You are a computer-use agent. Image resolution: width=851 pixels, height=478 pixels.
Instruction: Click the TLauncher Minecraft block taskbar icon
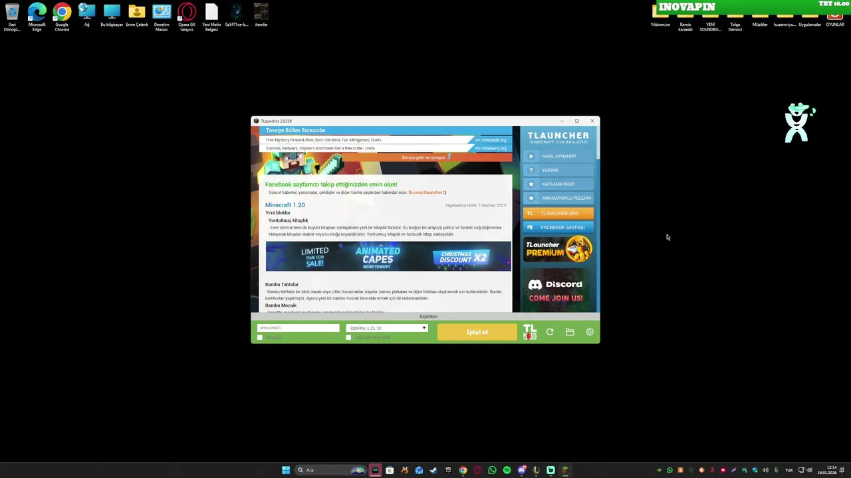click(565, 470)
